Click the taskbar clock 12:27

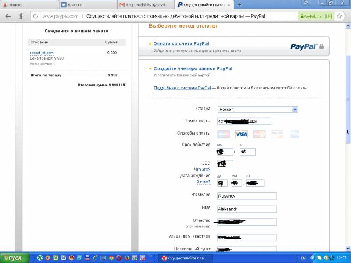pos(341,258)
